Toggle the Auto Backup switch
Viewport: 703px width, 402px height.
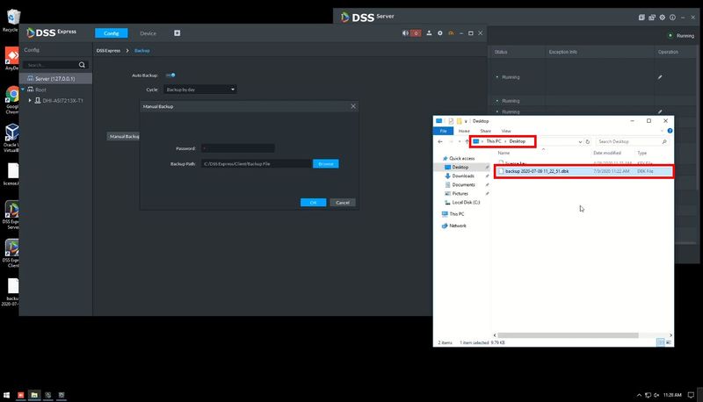pyautogui.click(x=170, y=75)
